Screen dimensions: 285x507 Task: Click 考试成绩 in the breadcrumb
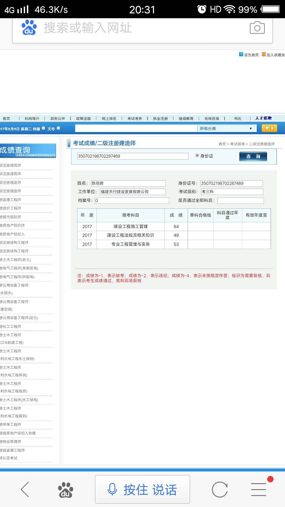[237, 144]
